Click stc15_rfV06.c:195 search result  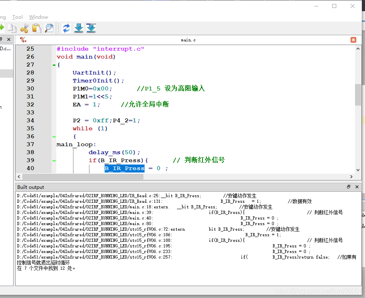click(x=164, y=246)
